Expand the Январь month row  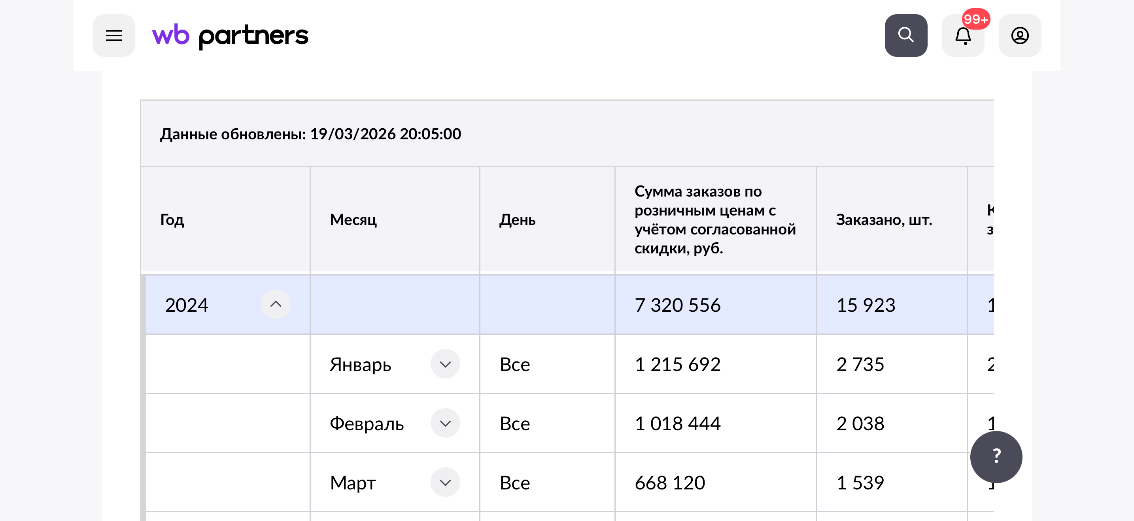(x=445, y=364)
